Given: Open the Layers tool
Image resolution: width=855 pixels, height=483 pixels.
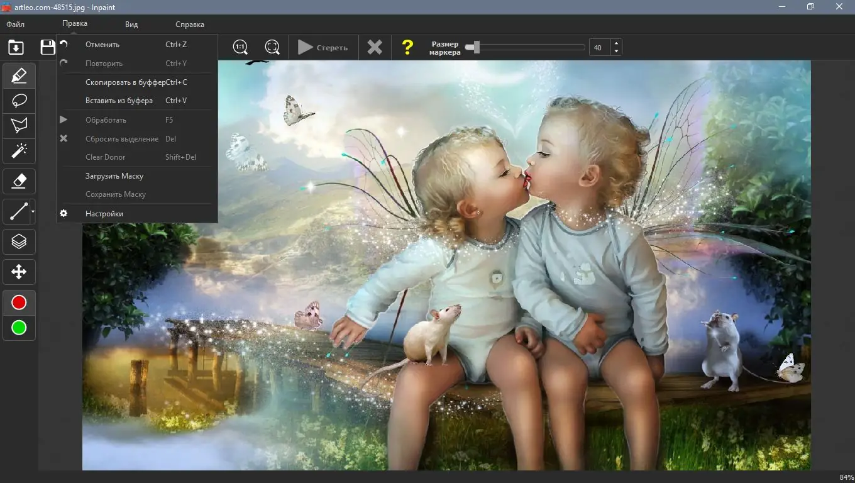Looking at the screenshot, I should (x=19, y=241).
